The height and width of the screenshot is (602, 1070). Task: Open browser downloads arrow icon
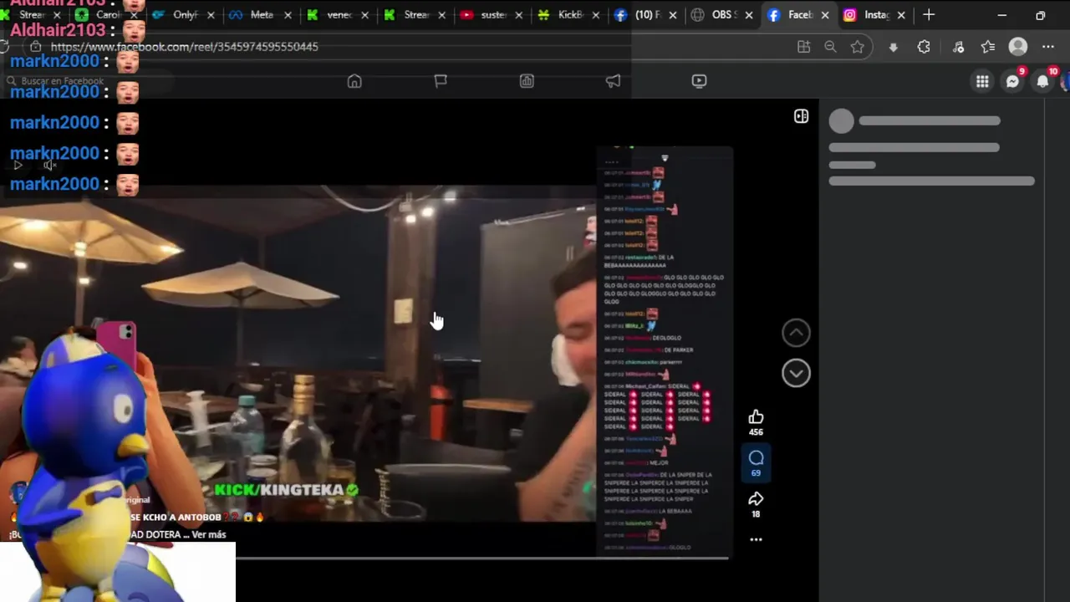893,47
